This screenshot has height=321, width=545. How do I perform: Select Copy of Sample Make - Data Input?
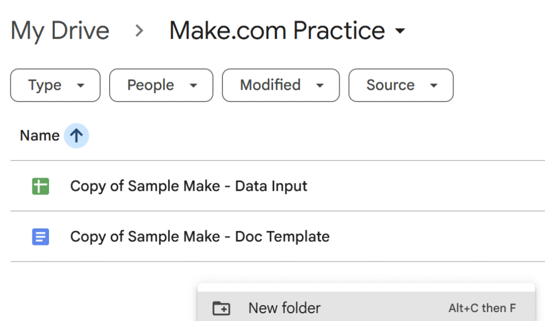tap(189, 187)
